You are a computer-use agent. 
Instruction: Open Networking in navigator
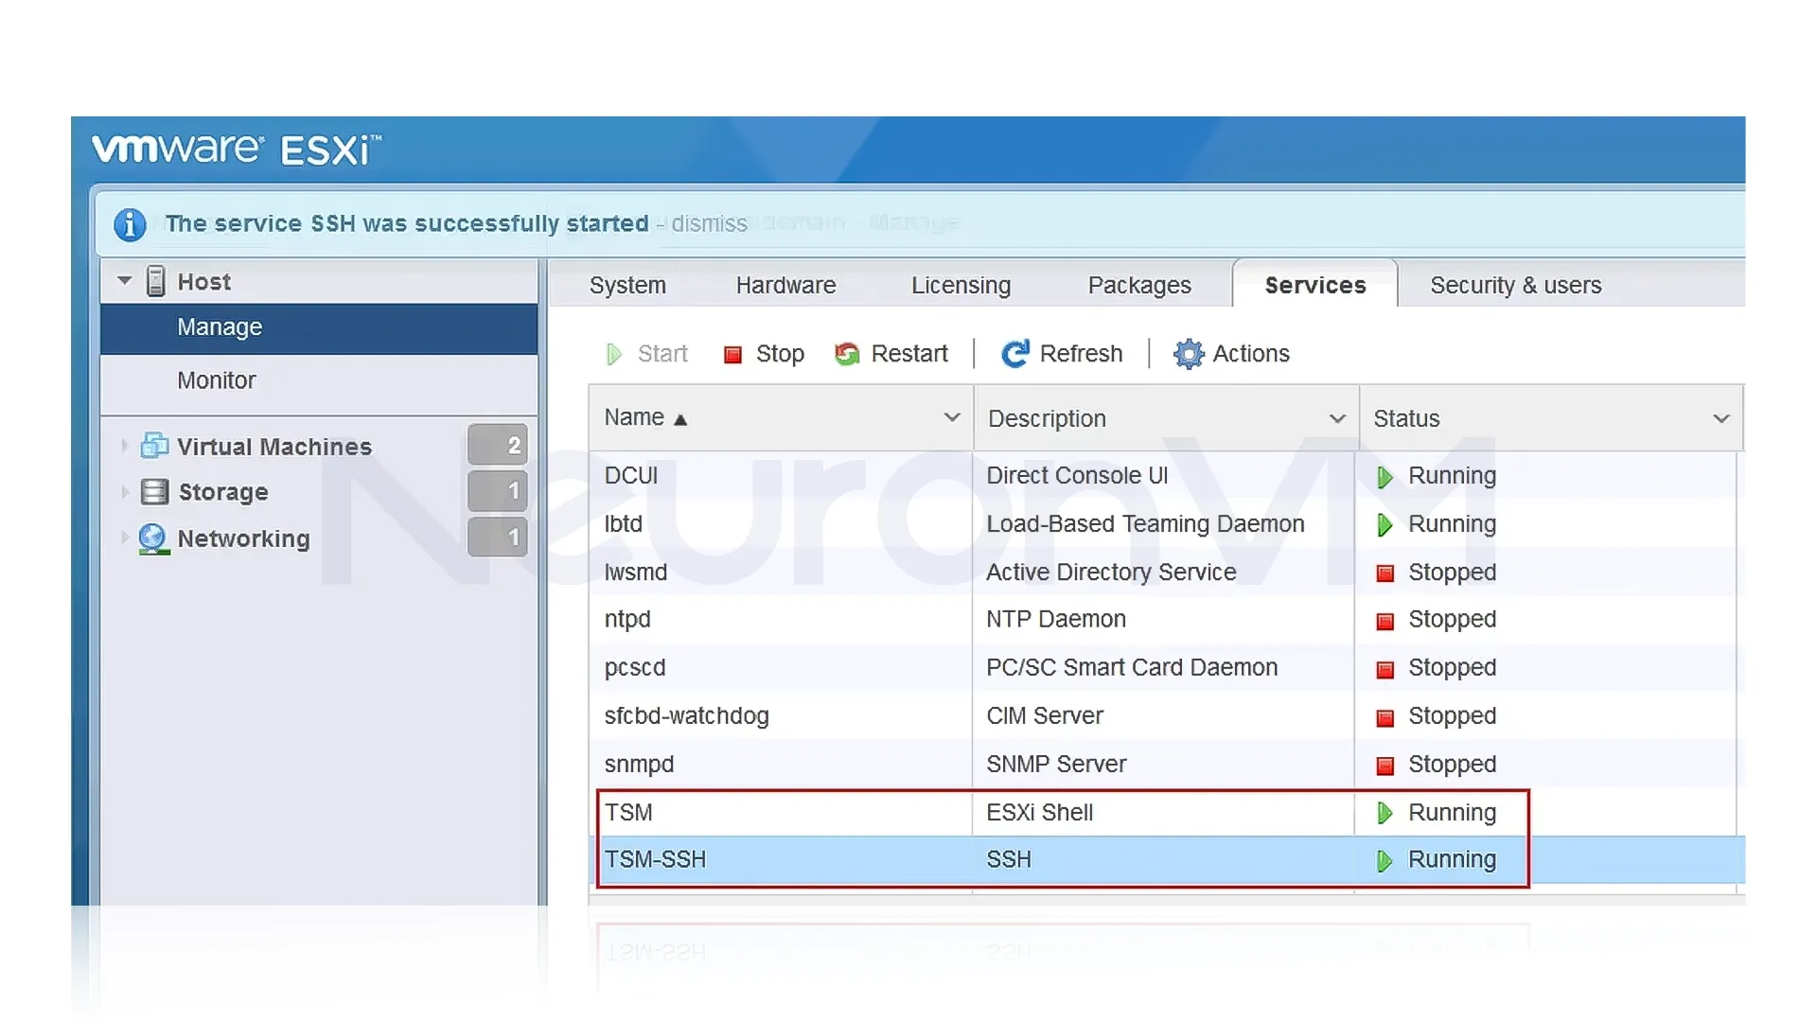243,538
